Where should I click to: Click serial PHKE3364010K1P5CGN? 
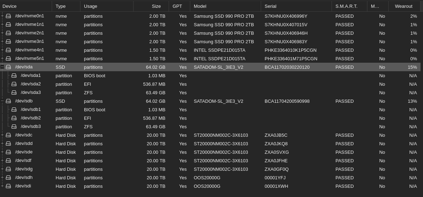291,50
